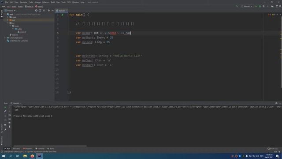Open Windows taskbar search
This screenshot has width=282, height=159.
coord(11,156)
